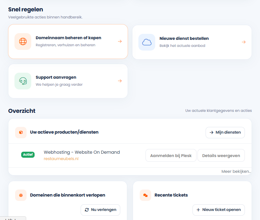Open Mijn diensten button
260x220 pixels.
[x=225, y=132]
